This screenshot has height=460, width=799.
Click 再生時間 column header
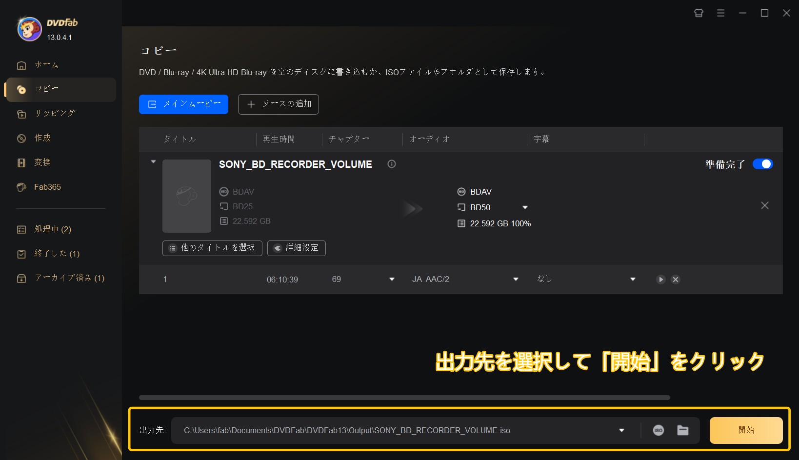(x=279, y=139)
